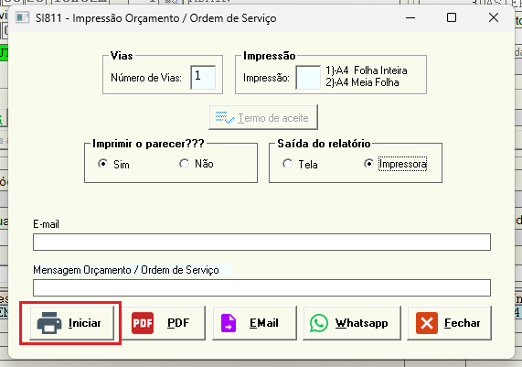Click the printer icon on Iniciar
The image size is (522, 367).
click(49, 323)
